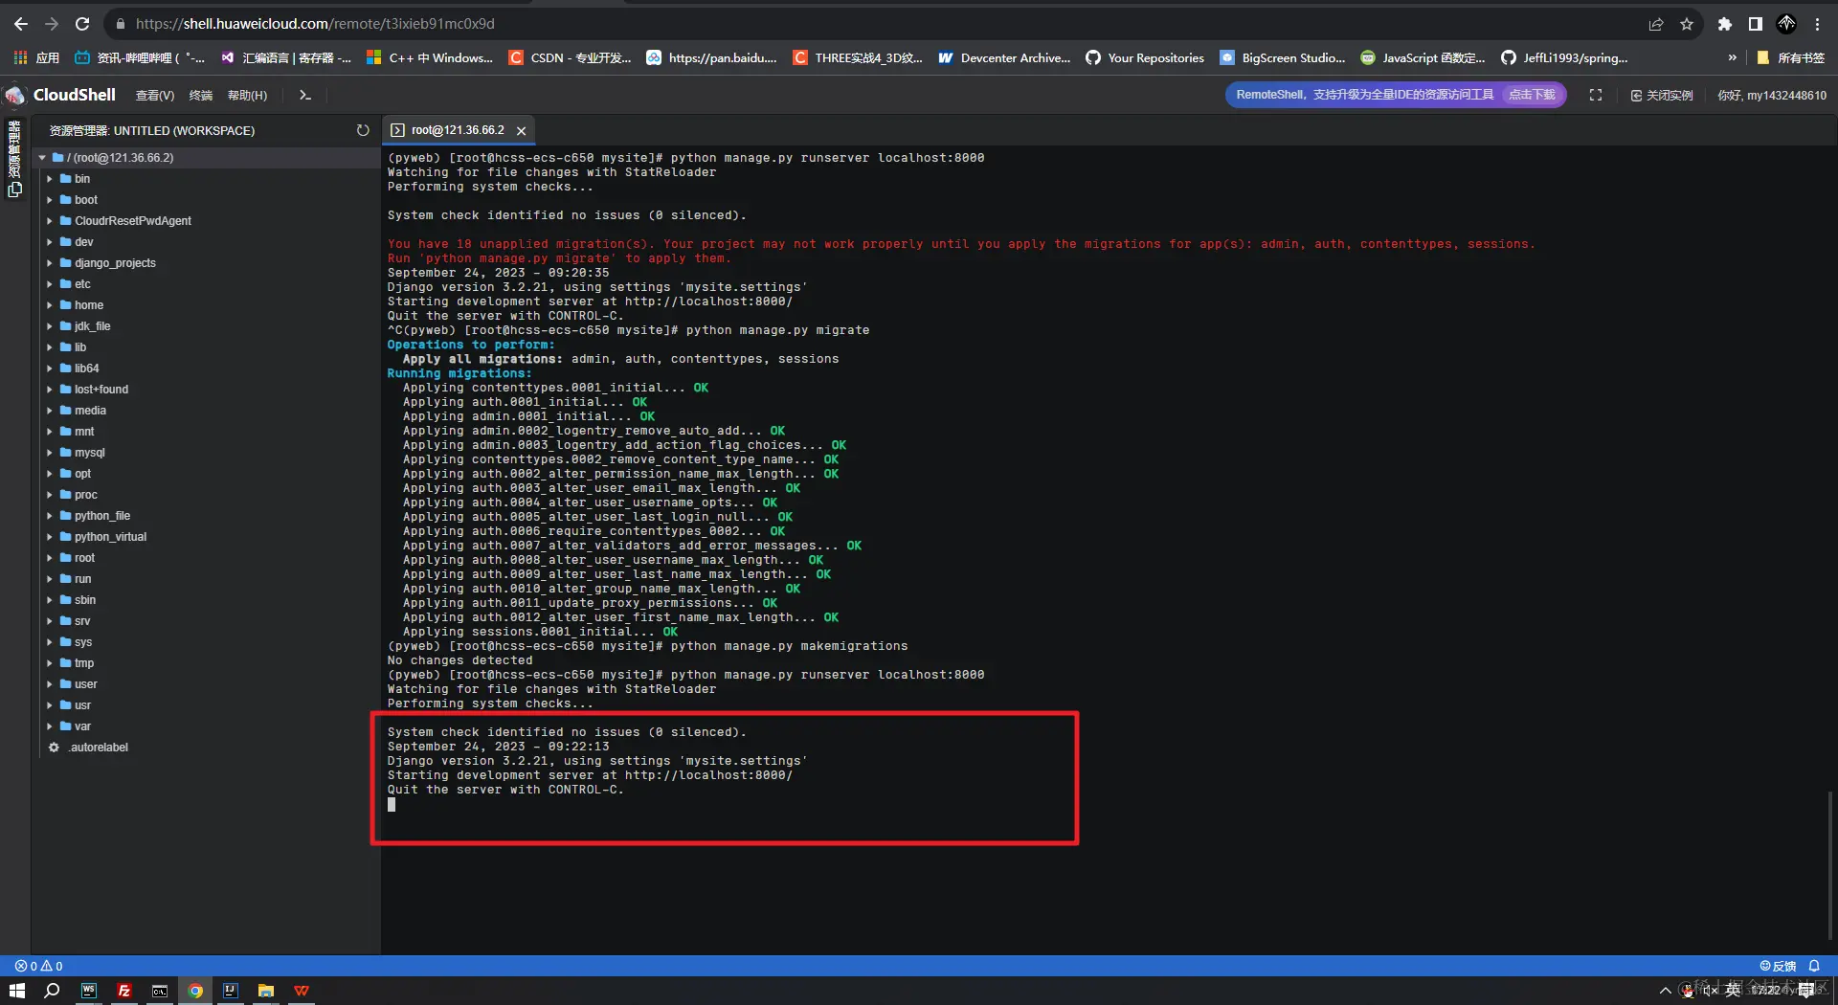
Task: Expand the mysql folder
Action: tap(50, 453)
